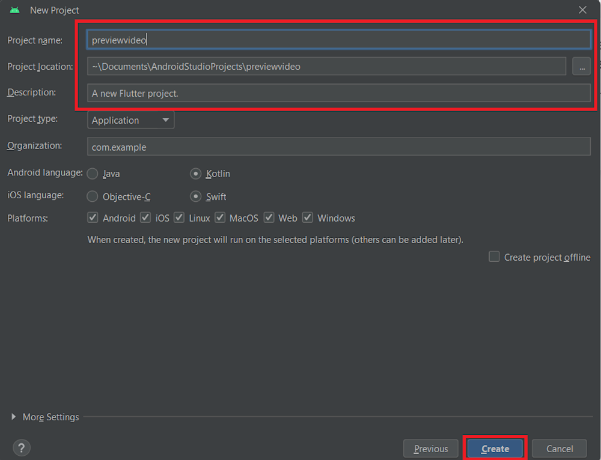The height and width of the screenshot is (460, 601).
Task: Uncheck the iOS platform checkbox
Action: pos(145,217)
